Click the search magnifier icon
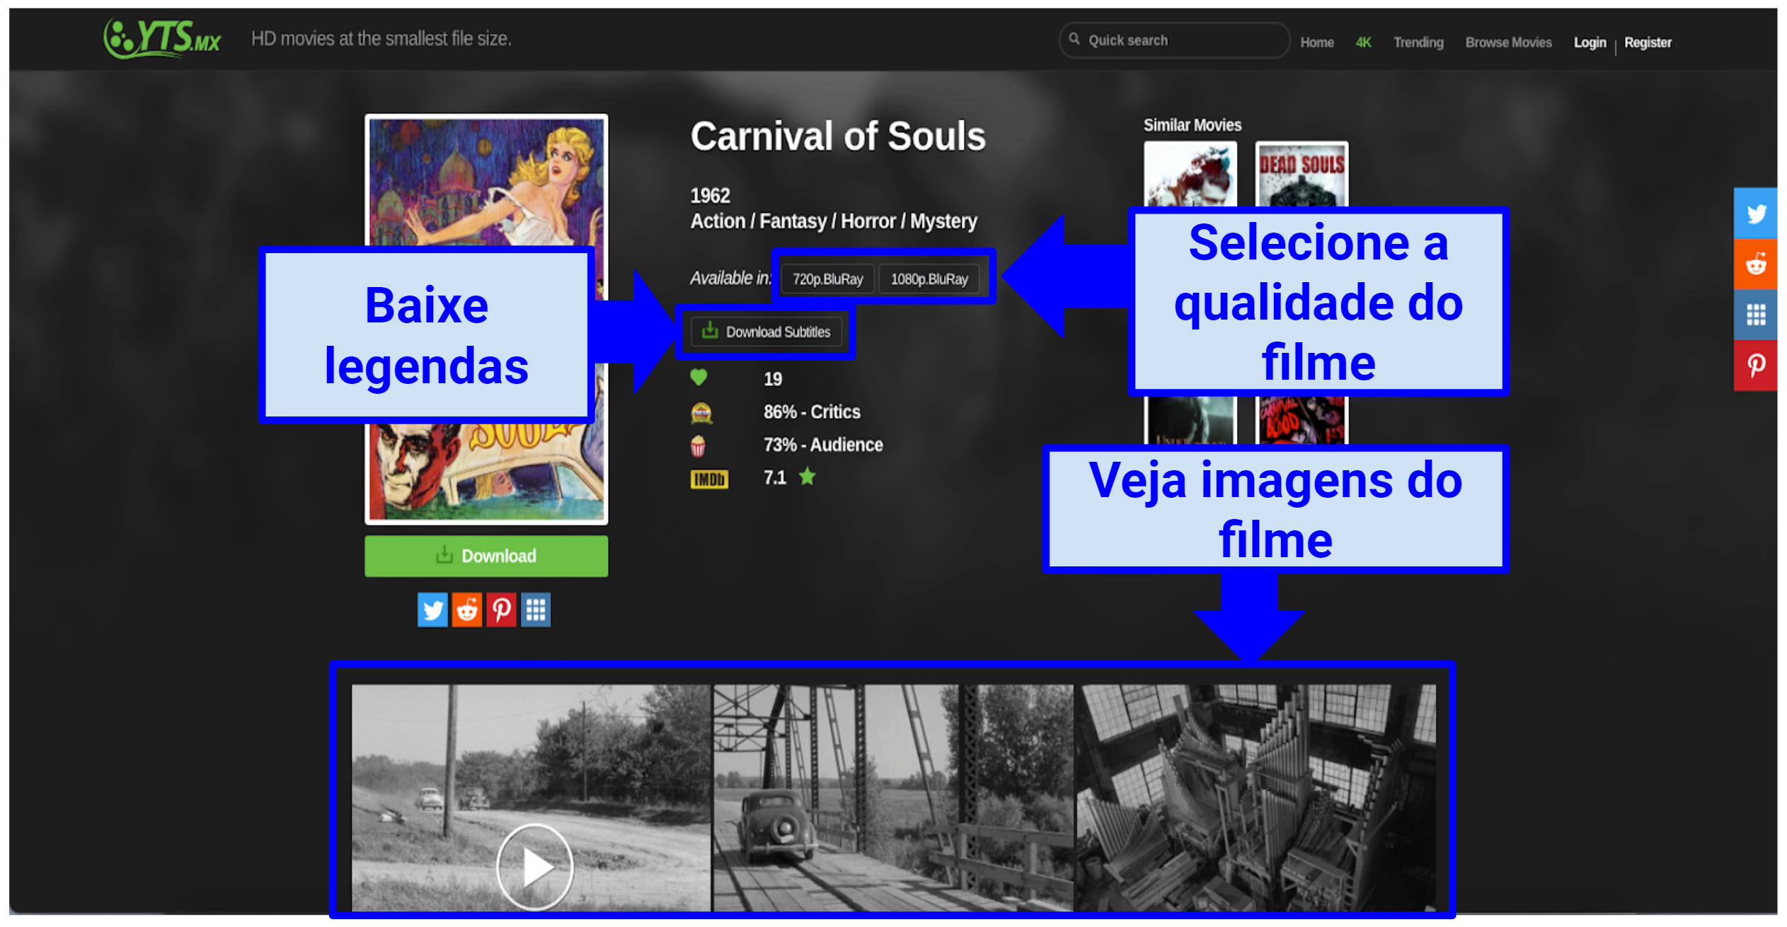 [1074, 39]
